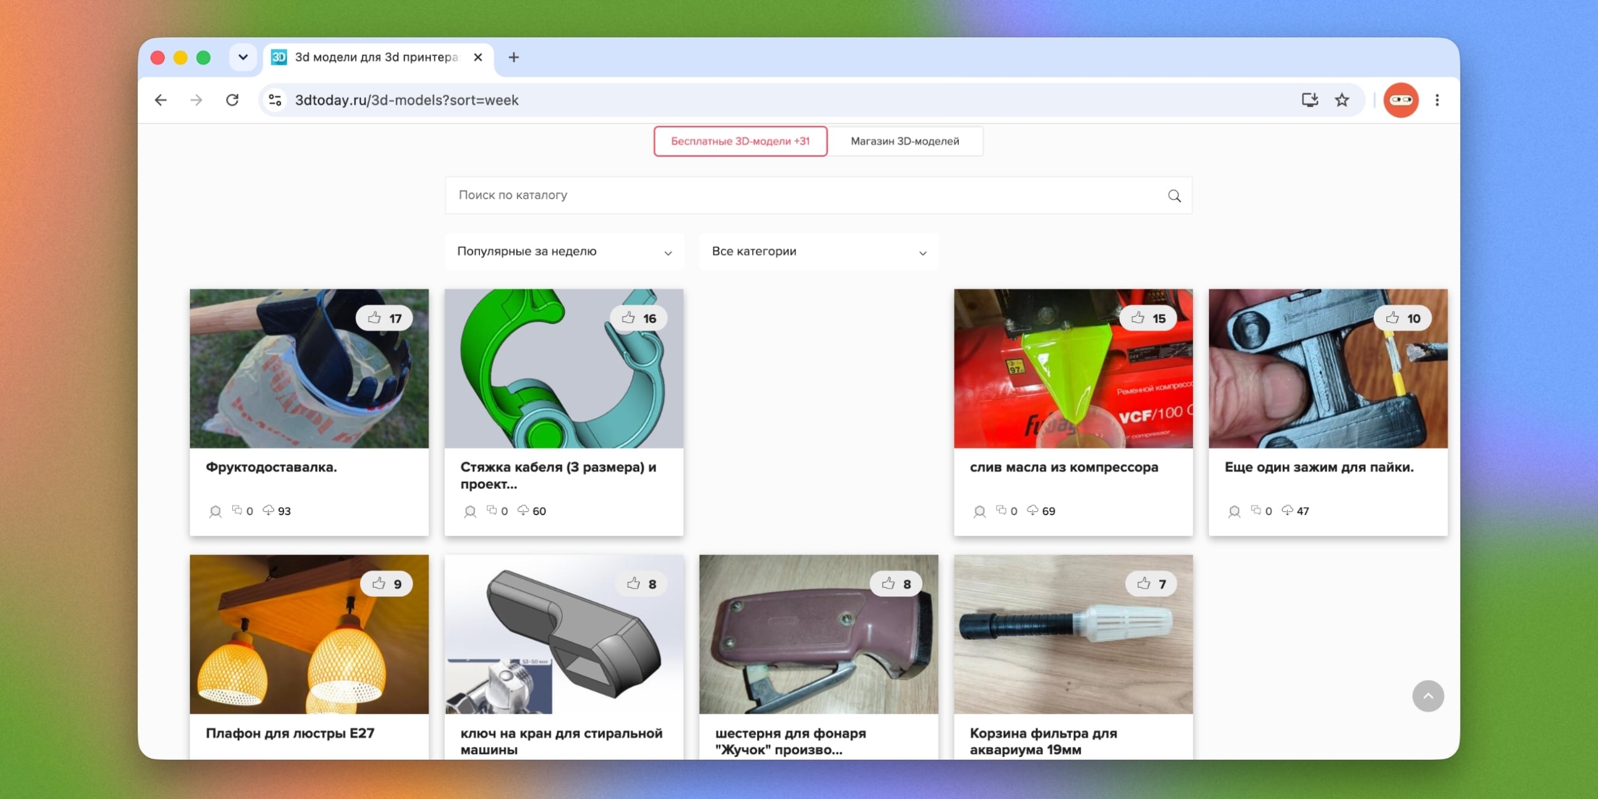This screenshot has width=1598, height=799.
Task: Expand the tab search dropdown
Action: pyautogui.click(x=243, y=57)
